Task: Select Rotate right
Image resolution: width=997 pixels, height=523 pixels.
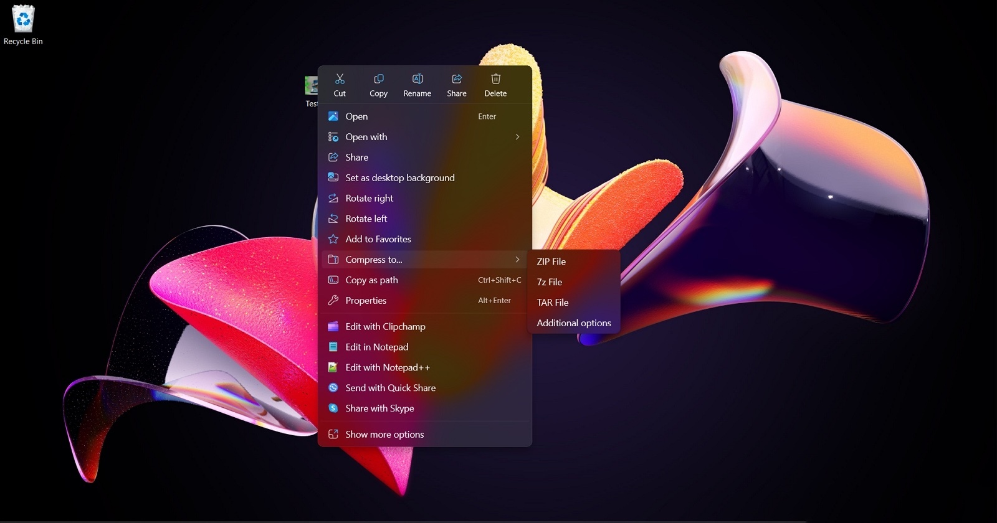Action: pos(369,199)
